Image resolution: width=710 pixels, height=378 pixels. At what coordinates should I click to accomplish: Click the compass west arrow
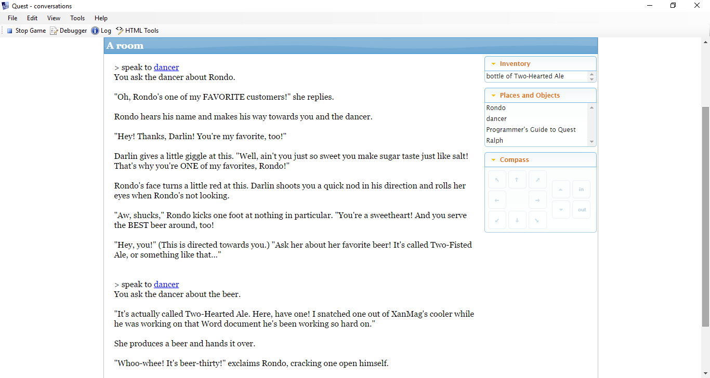[x=497, y=200]
